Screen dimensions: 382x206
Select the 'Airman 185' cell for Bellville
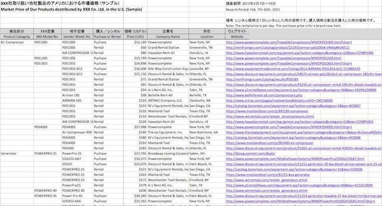[x=77, y=95]
